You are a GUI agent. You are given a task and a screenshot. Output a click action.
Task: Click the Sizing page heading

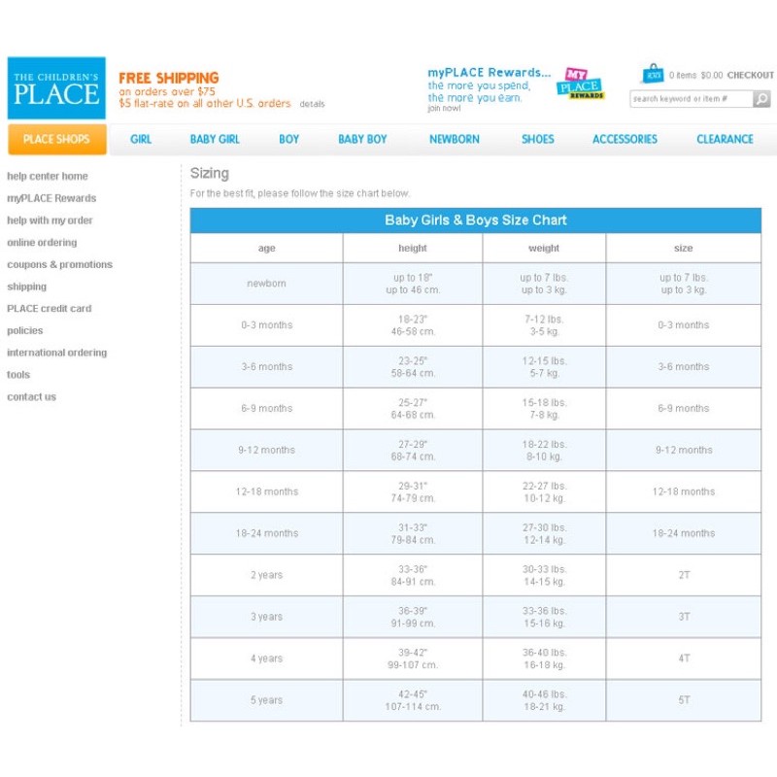(210, 174)
